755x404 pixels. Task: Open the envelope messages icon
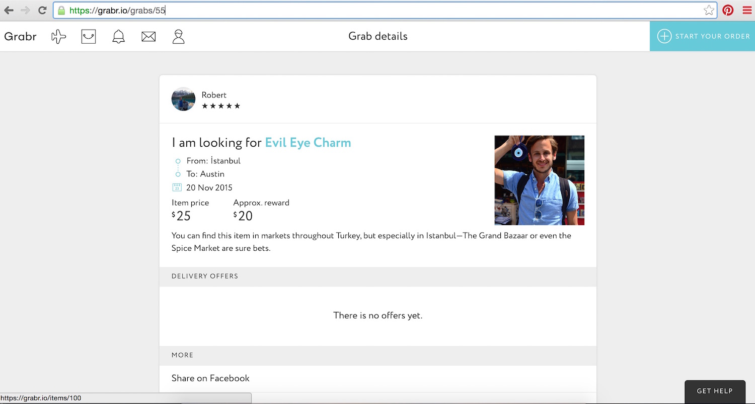point(148,36)
